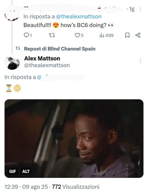Open the top replier's blurred avatar
Screen dimensions: 148x193
point(12,14)
